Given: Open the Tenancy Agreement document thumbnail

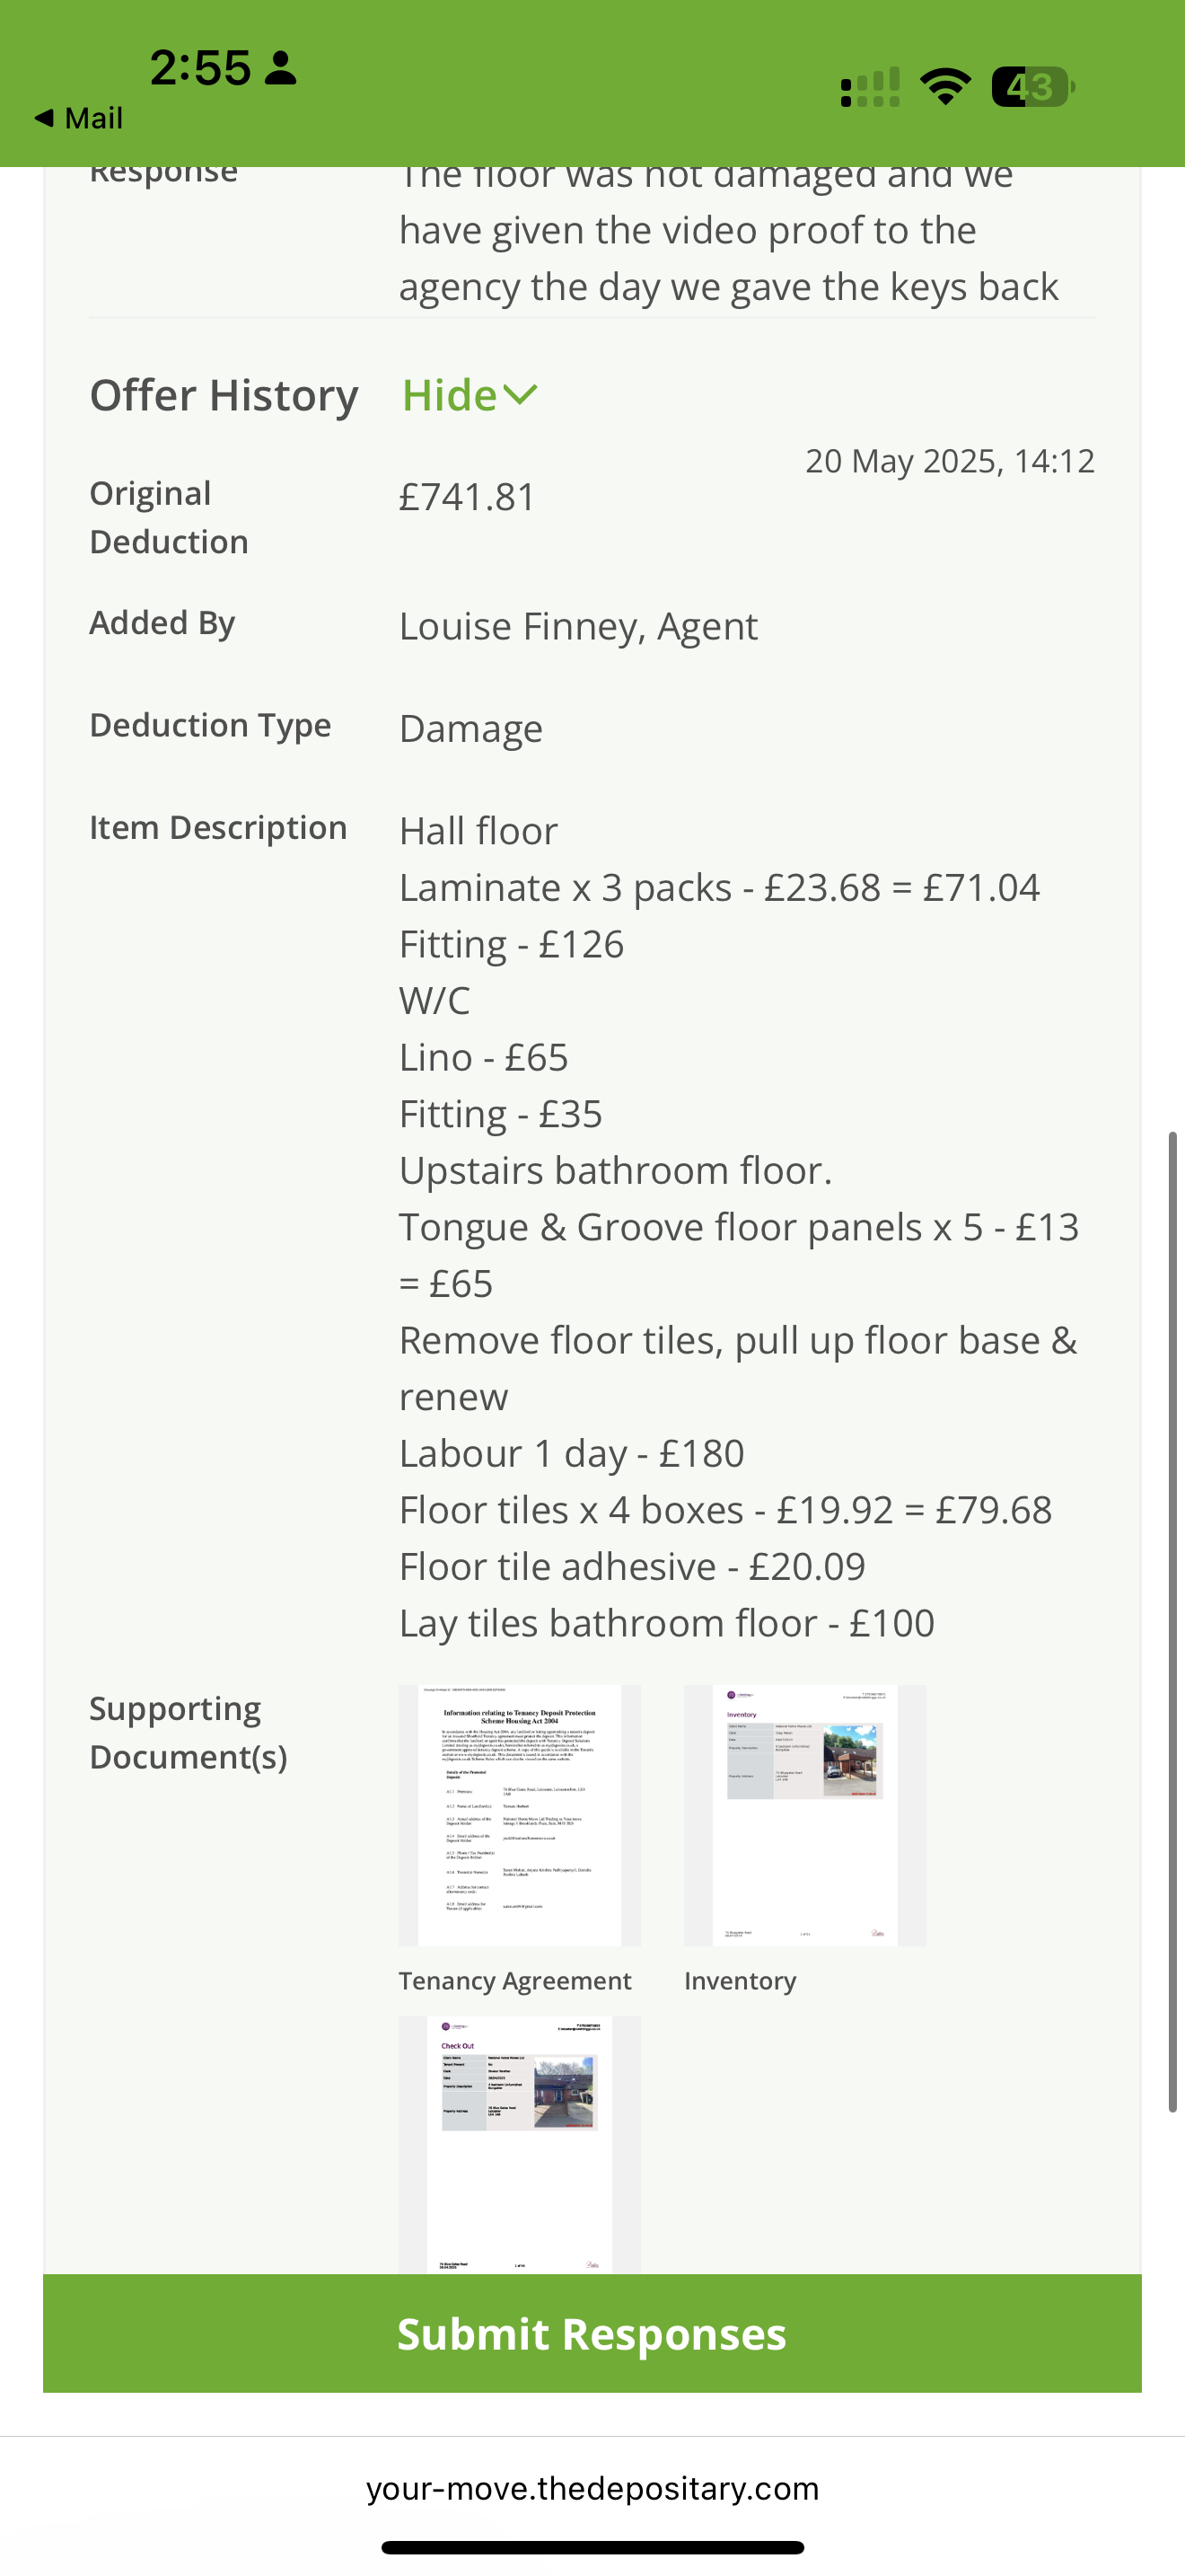Looking at the screenshot, I should [x=520, y=1815].
